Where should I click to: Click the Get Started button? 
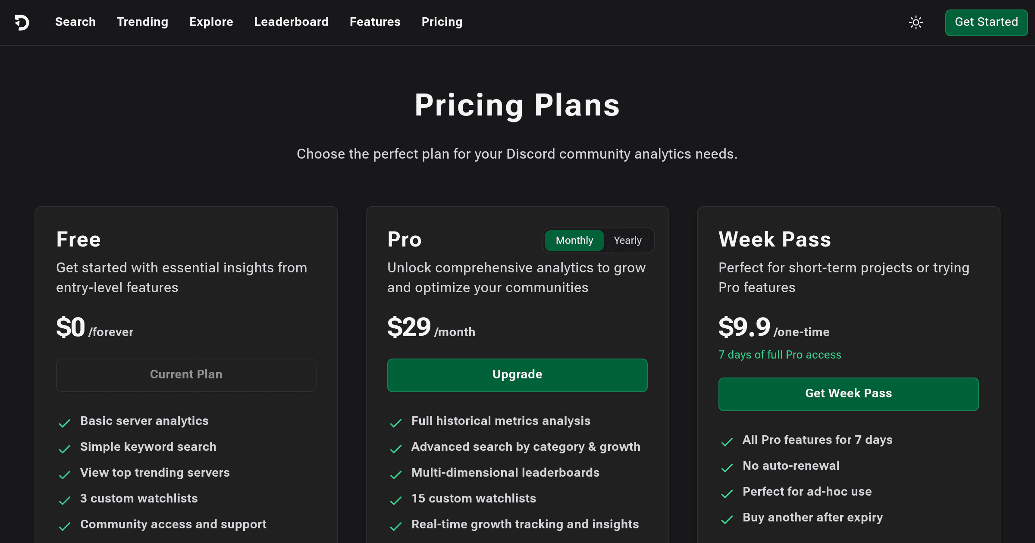click(986, 22)
